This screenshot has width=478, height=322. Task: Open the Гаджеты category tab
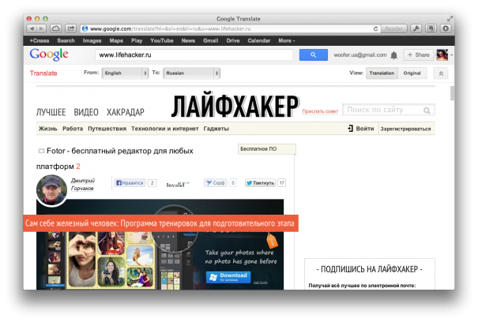pos(216,129)
